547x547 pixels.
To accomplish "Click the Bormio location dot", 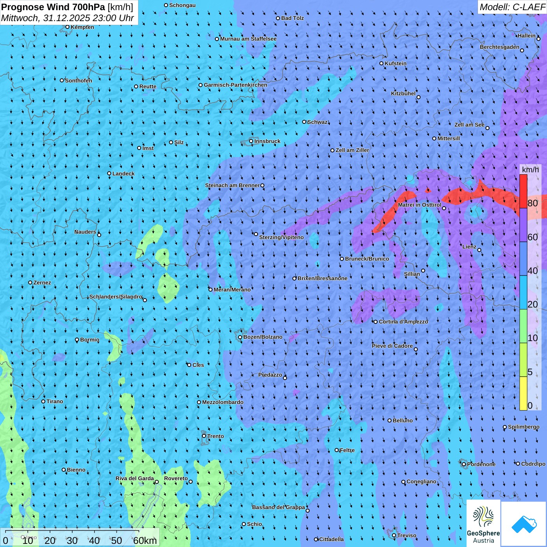I will tap(77, 340).
